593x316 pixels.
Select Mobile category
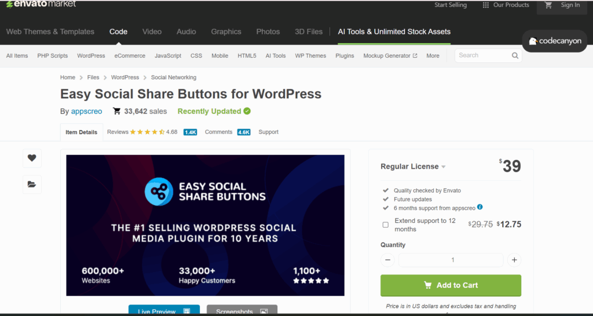pyautogui.click(x=219, y=56)
